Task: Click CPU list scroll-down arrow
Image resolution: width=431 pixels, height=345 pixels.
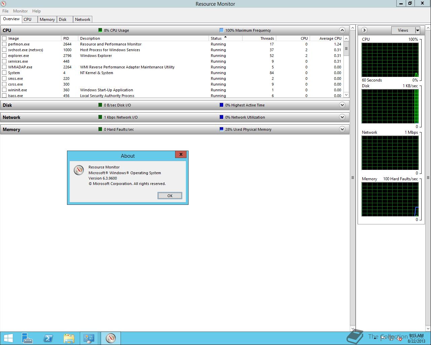Action: point(346,95)
